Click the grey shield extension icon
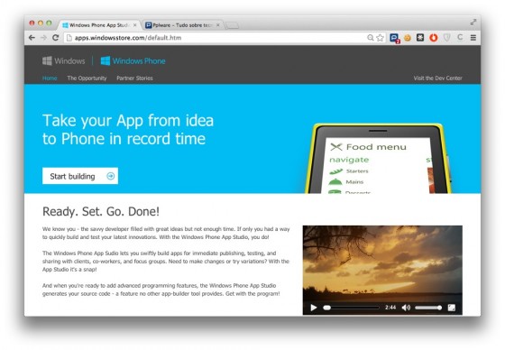Image resolution: width=505 pixels, height=350 pixels. tap(446, 38)
